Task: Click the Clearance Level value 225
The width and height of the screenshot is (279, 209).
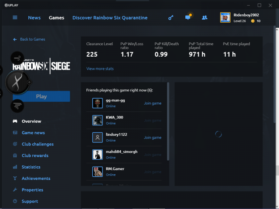Action: click(x=92, y=54)
